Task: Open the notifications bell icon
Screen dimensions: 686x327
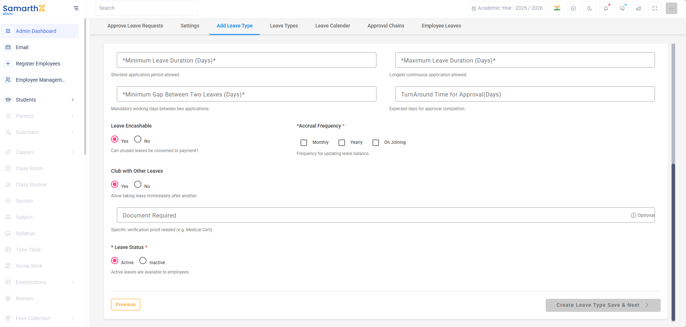Action: (606, 8)
